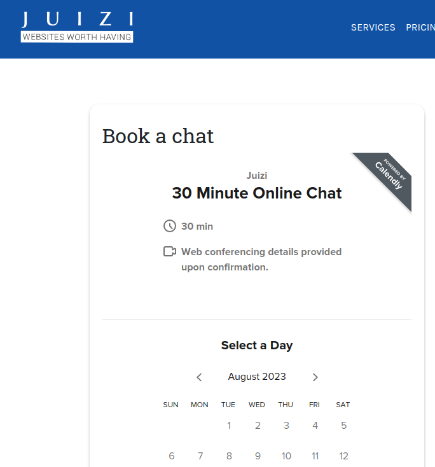Click the Powered by Calendly ribbon
Image resolution: width=435 pixels, height=467 pixels.
387,176
